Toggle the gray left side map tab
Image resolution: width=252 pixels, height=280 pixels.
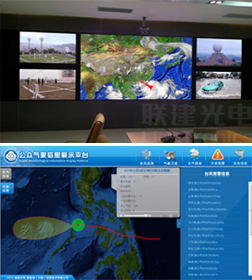pos(6,174)
